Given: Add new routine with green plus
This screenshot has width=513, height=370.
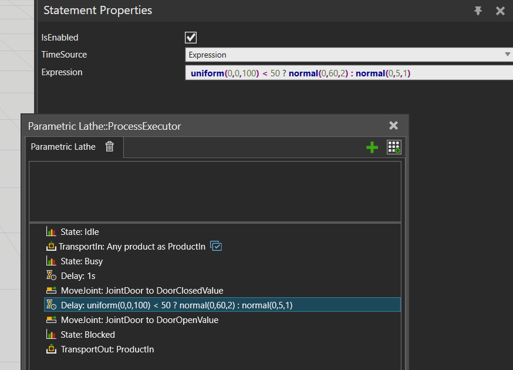Looking at the screenshot, I should [x=372, y=147].
